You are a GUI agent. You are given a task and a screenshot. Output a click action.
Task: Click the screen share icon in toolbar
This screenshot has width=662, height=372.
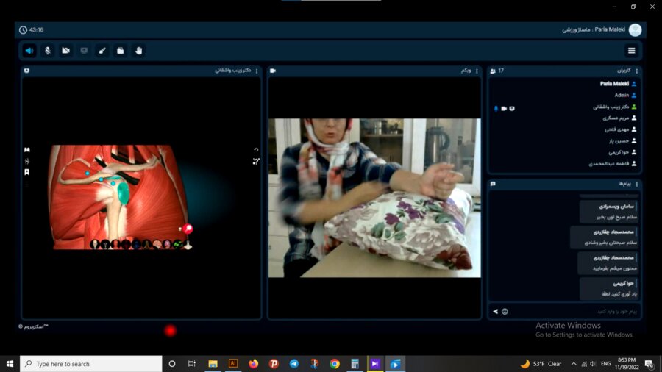[x=84, y=51]
